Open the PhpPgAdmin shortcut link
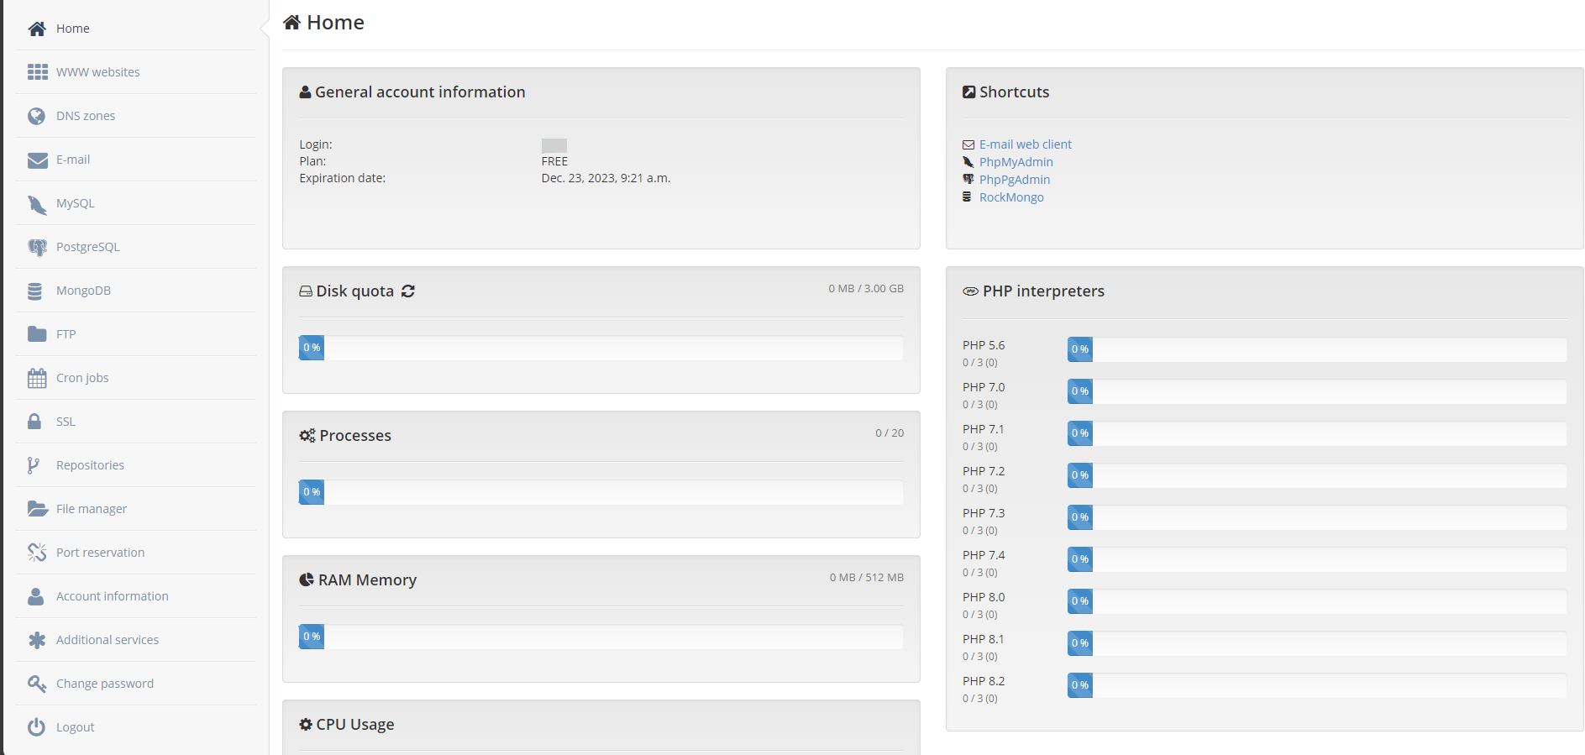 [x=1014, y=180]
